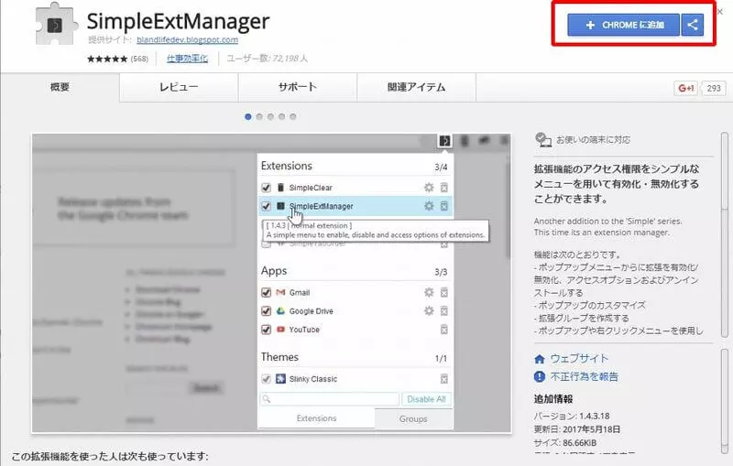Select the second carousel dot
Image resolution: width=733 pixels, height=466 pixels.
coord(259,117)
